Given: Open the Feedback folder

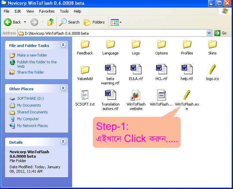Looking at the screenshot, I should coord(85,47).
